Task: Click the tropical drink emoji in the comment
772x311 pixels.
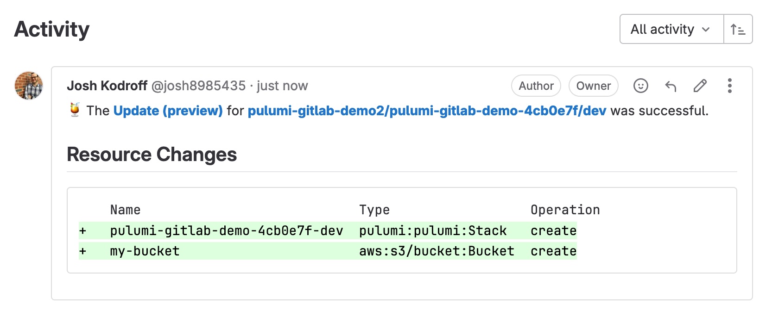Action: coord(75,110)
